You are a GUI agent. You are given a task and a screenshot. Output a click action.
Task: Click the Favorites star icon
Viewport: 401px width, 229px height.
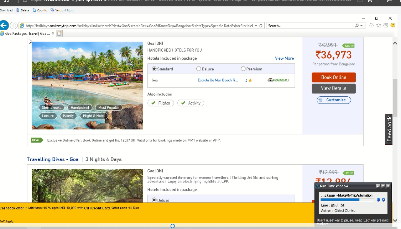click(x=379, y=25)
